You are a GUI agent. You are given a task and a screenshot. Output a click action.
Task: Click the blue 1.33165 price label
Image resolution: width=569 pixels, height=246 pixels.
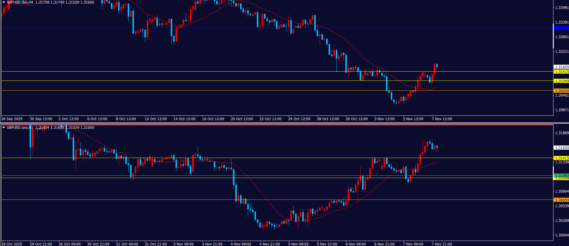tap(561, 28)
